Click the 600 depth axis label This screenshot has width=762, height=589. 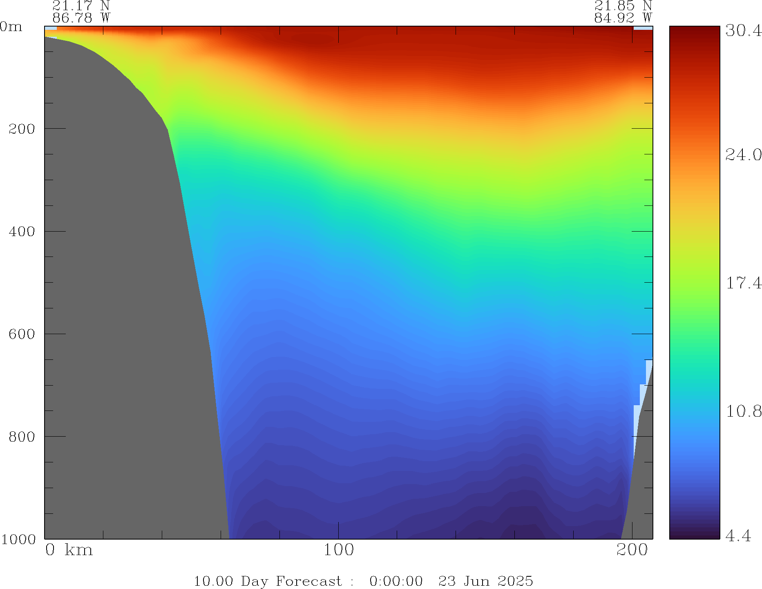pos(22,334)
